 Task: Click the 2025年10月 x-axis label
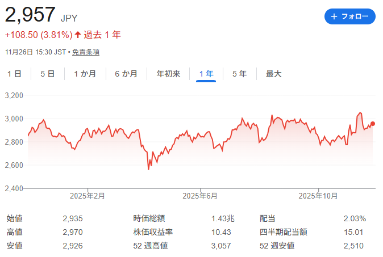tap(318, 196)
